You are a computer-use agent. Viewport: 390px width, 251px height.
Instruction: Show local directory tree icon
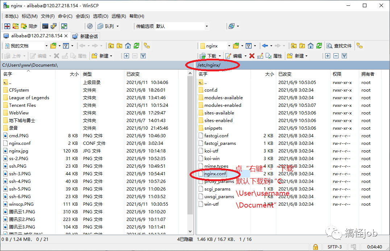147,46
